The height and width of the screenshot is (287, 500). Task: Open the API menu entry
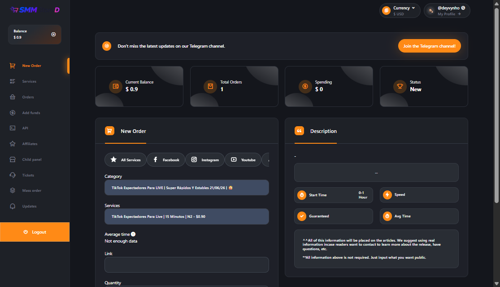coord(25,128)
